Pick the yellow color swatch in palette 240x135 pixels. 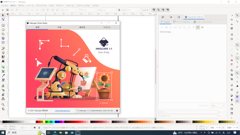point(44,122)
